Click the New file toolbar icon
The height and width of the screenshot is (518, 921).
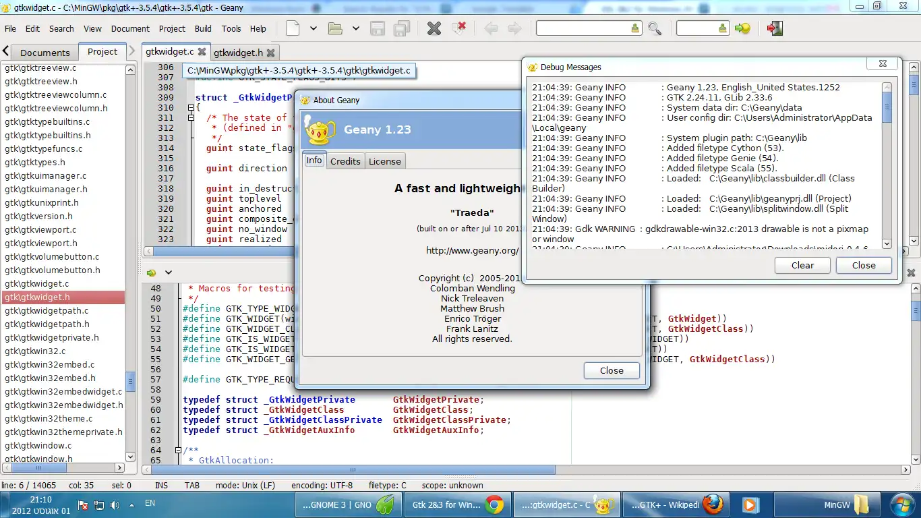pyautogui.click(x=293, y=28)
